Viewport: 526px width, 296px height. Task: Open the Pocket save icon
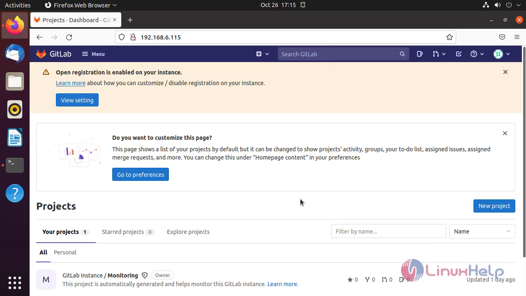click(502, 37)
